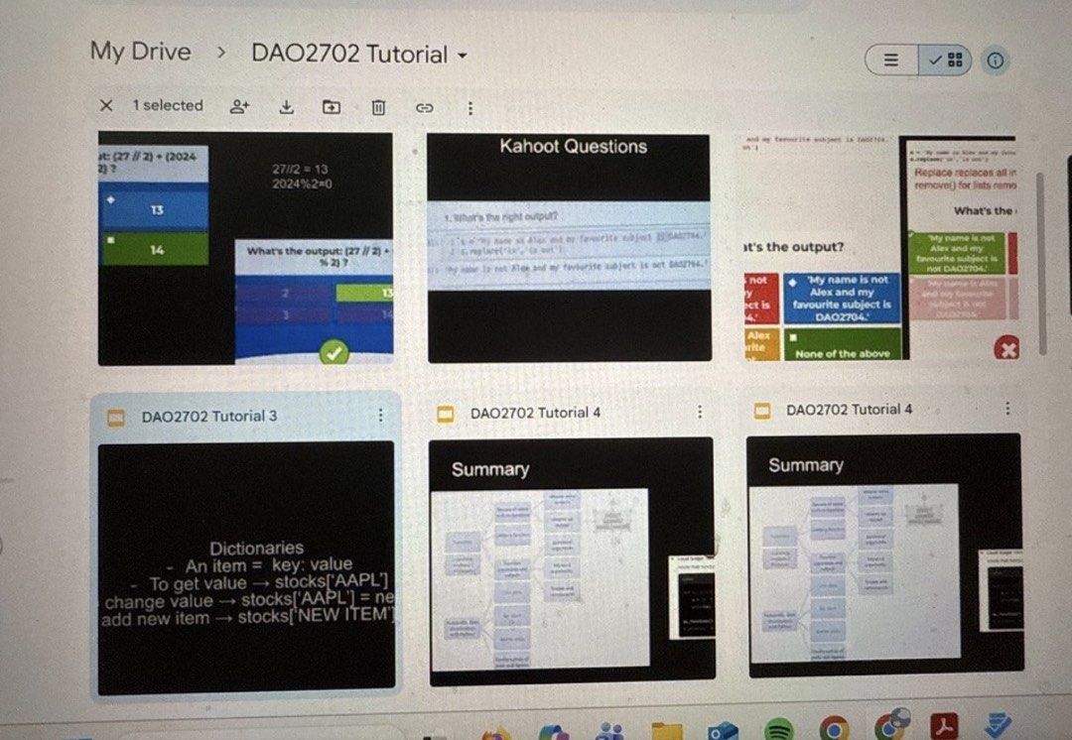Clear selection with the X icon
Screen dimensions: 1072x740
tap(106, 105)
